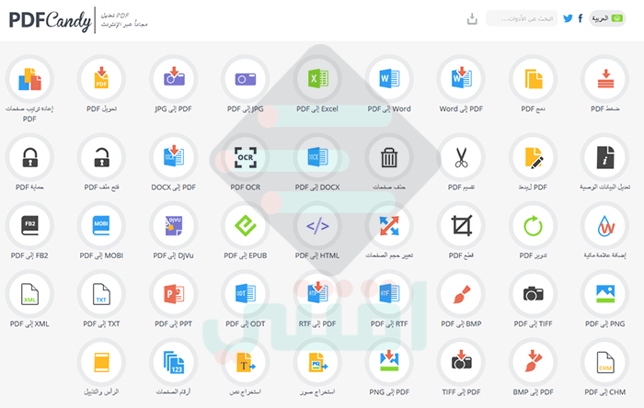Go to the PDFCandy logo homepage link
This screenshot has width=644, height=408.
pos(50,20)
